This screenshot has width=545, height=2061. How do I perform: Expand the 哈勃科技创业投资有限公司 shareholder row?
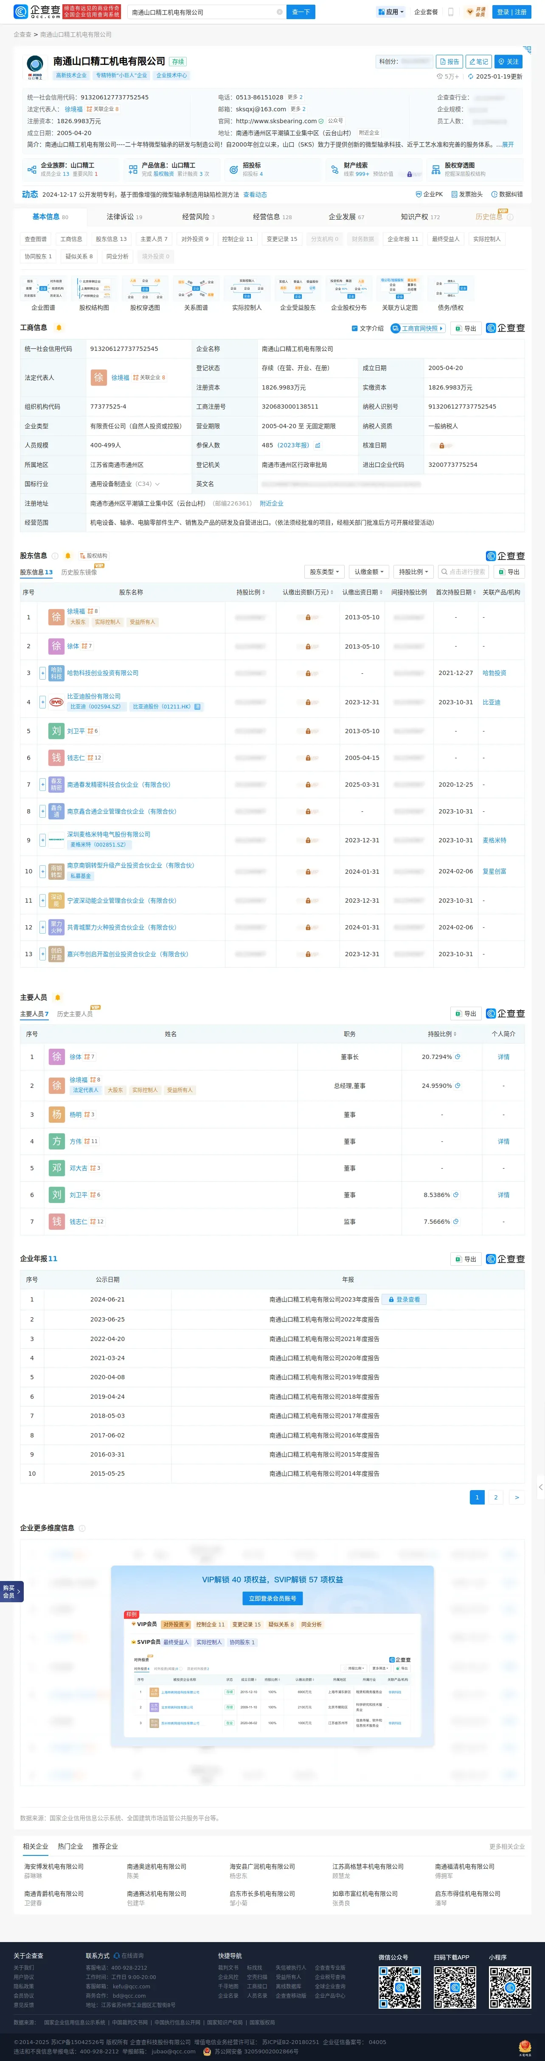[42, 673]
